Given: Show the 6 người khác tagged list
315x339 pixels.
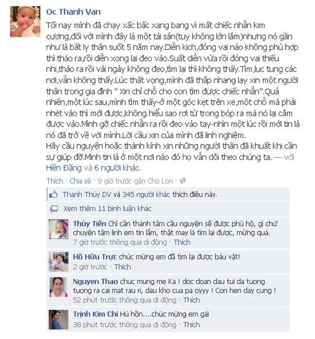Looking at the screenshot, I should click(x=117, y=168).
